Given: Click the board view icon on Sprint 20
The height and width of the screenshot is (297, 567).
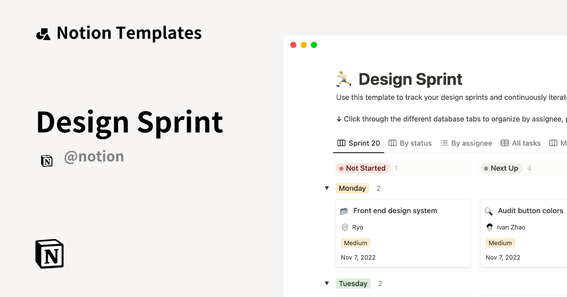Looking at the screenshot, I should click(341, 143).
